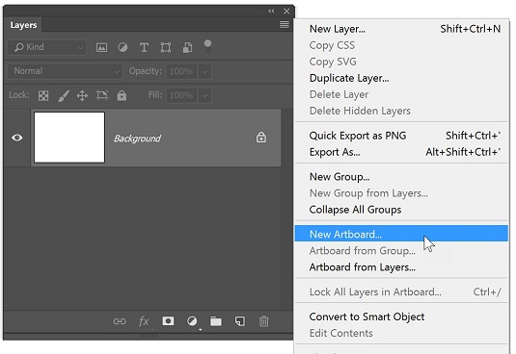
Task: Click the Link layers chain icon
Action: (120, 321)
